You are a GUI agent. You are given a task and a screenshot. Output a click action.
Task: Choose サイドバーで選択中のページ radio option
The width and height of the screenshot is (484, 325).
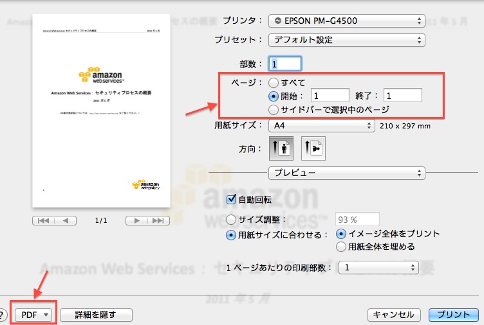274,110
